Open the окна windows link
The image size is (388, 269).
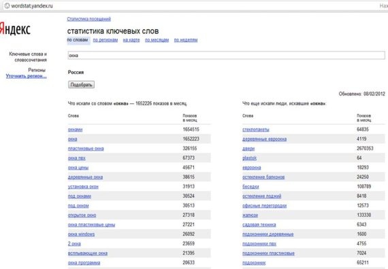(x=82, y=234)
